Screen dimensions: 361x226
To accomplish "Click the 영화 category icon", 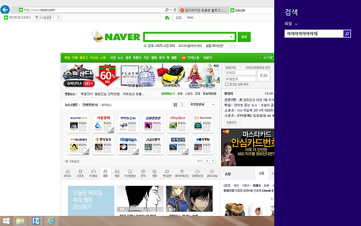I will 154,173.
